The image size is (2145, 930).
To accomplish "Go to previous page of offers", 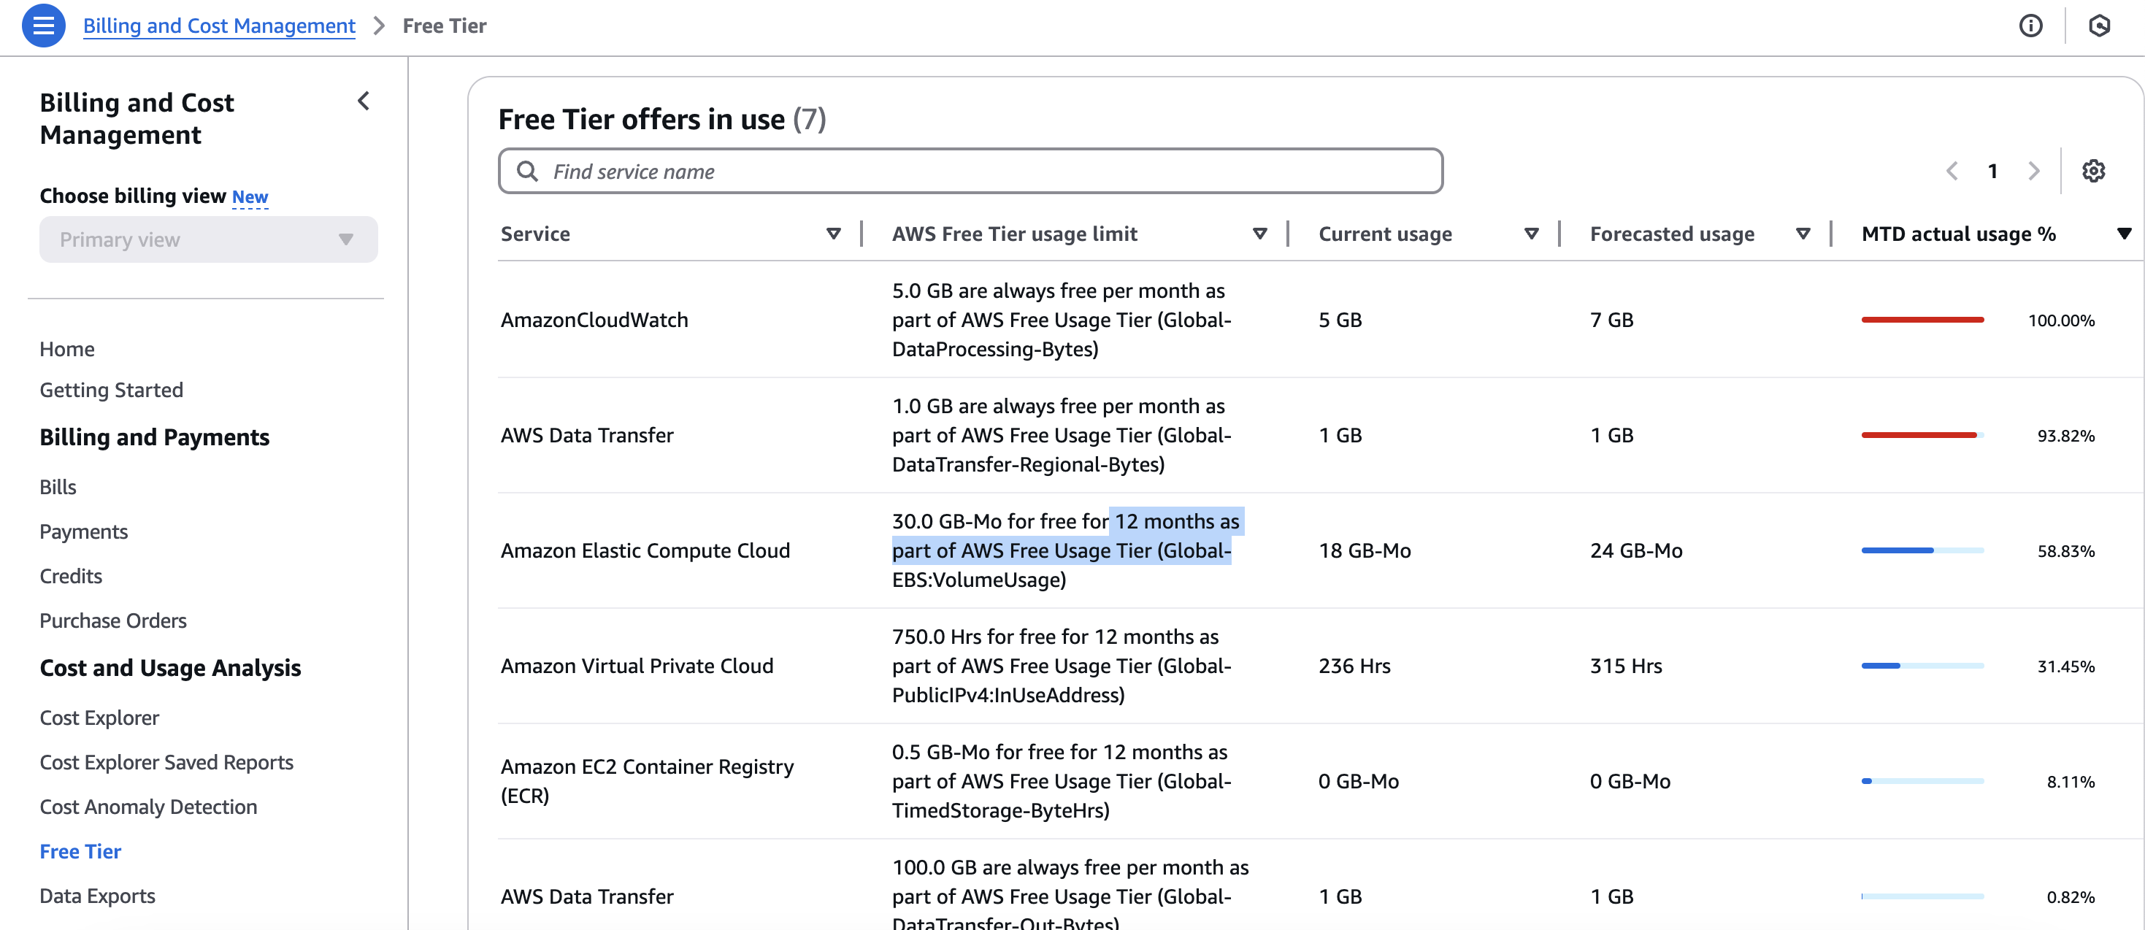I will click(1952, 172).
